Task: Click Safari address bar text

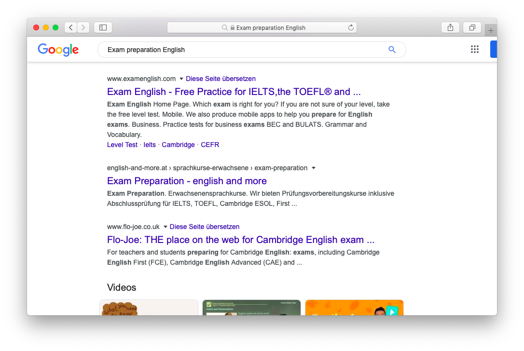Action: 271,27
